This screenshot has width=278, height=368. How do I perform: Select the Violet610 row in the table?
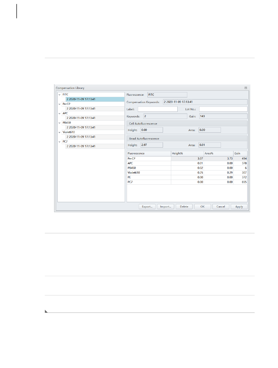(x=187, y=173)
